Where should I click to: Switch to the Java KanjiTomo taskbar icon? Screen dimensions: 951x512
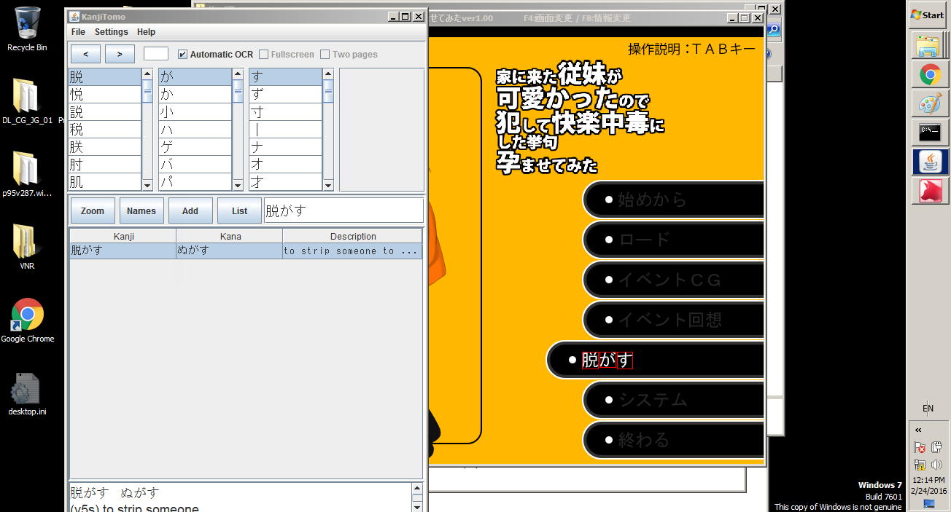click(929, 162)
